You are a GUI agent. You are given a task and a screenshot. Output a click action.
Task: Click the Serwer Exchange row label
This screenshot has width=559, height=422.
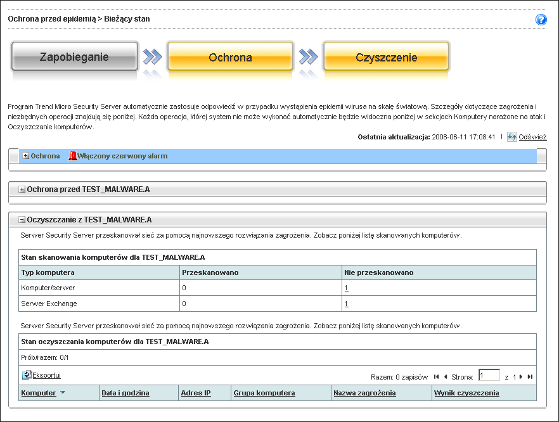49,304
